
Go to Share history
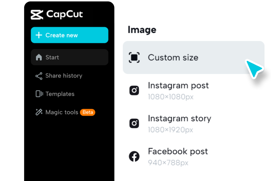[x=64, y=76]
